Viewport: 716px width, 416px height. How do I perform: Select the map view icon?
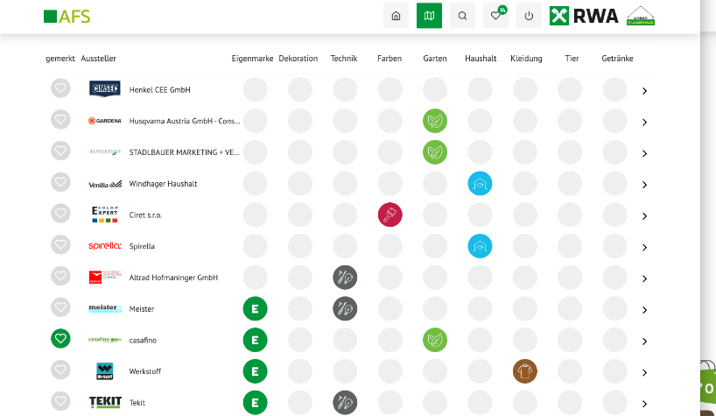[x=429, y=16]
